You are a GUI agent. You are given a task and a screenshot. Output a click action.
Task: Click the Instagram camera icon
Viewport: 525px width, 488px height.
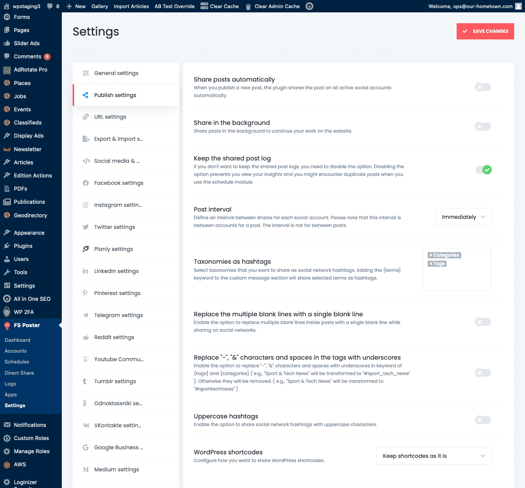click(86, 205)
